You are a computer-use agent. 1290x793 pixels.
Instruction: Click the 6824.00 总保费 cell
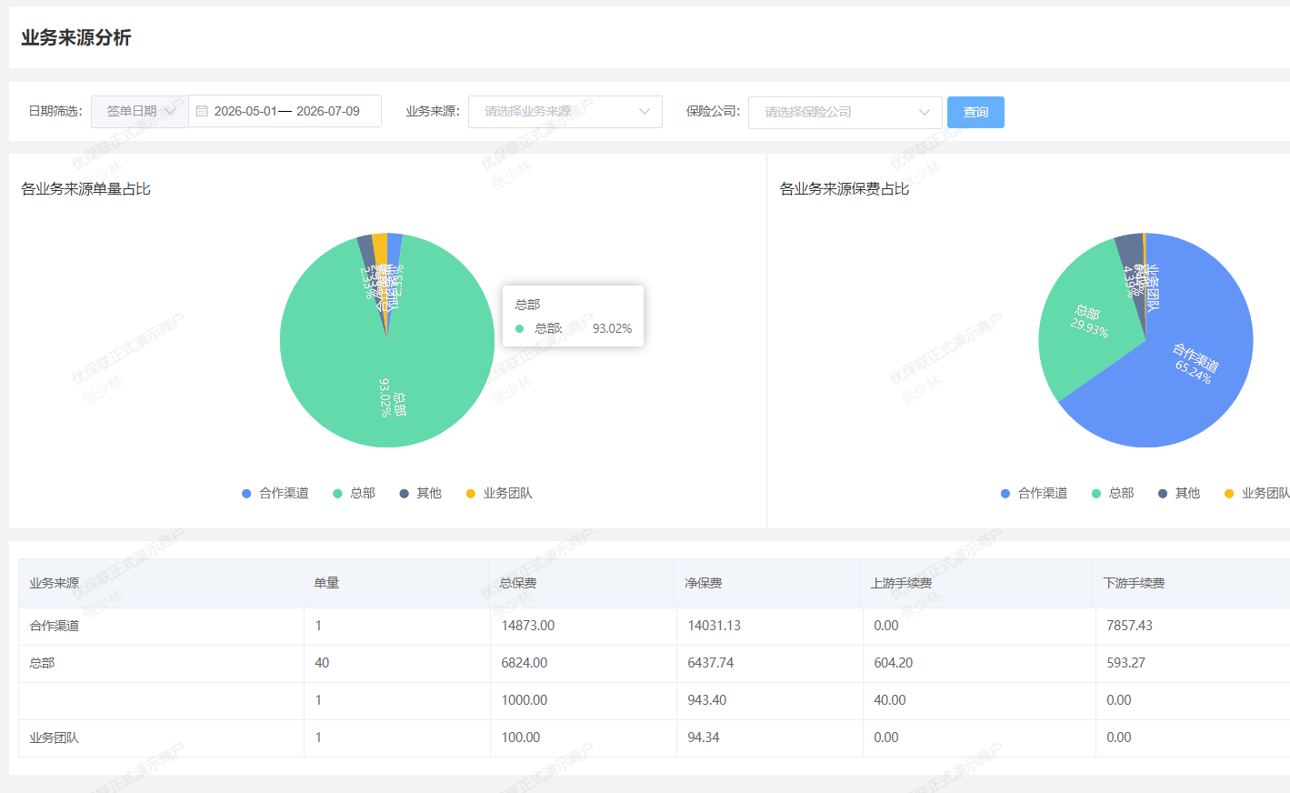point(583,663)
